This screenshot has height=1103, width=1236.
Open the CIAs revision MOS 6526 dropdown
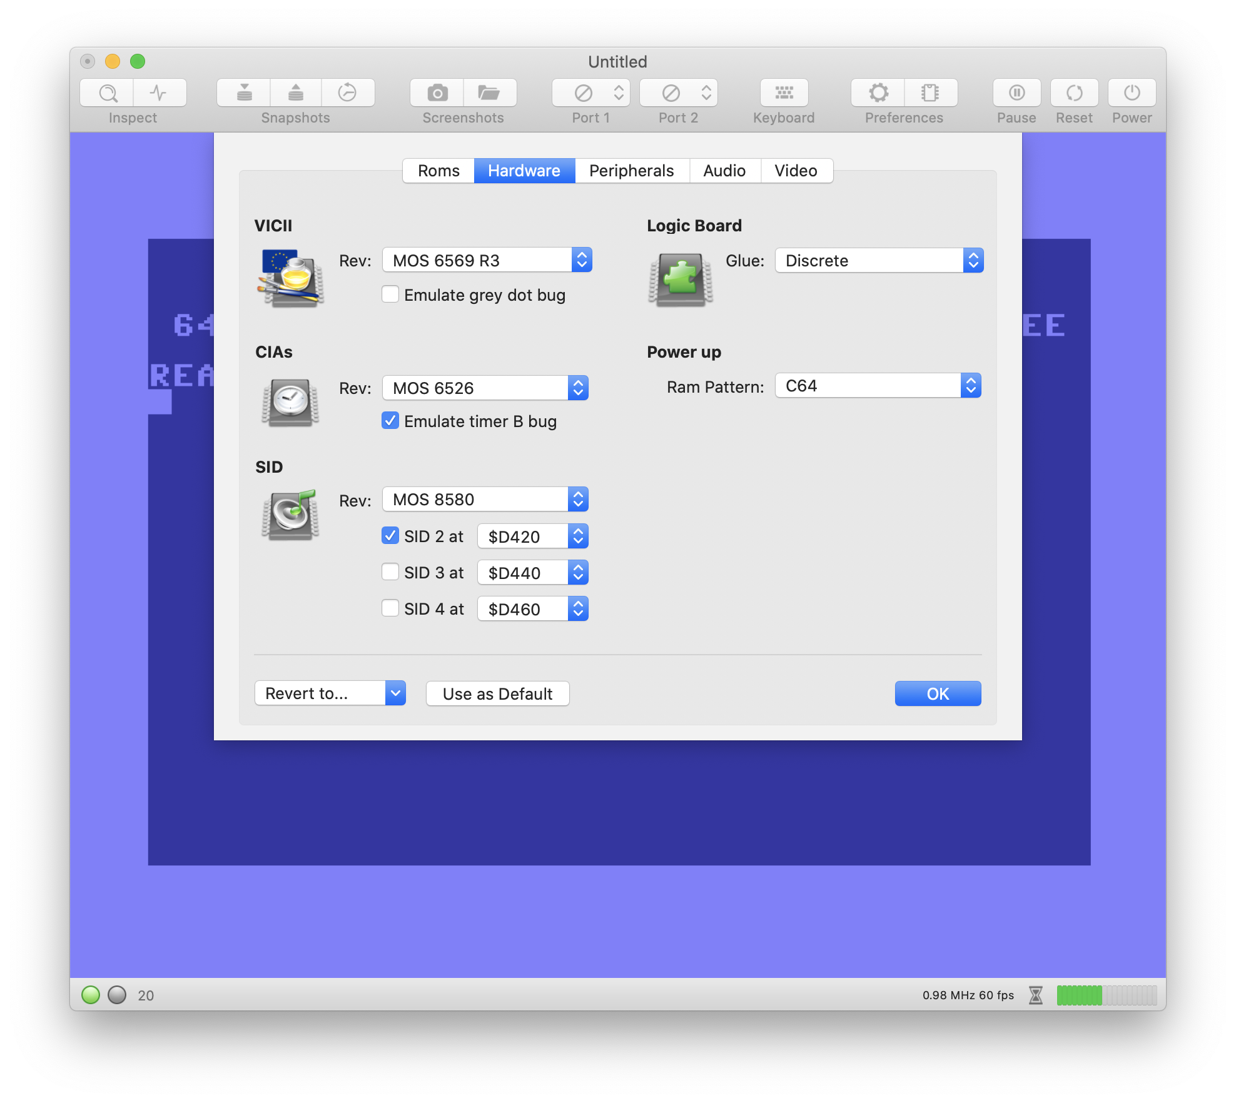pos(485,388)
